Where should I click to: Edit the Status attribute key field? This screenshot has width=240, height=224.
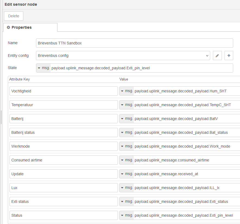point(63,215)
